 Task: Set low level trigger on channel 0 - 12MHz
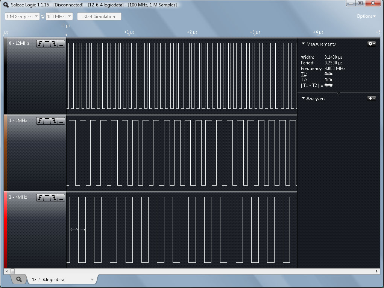coord(61,44)
